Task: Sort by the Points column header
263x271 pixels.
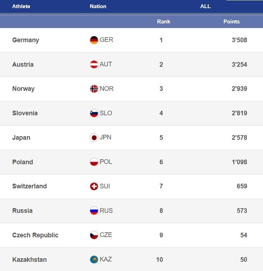Action: (x=231, y=22)
